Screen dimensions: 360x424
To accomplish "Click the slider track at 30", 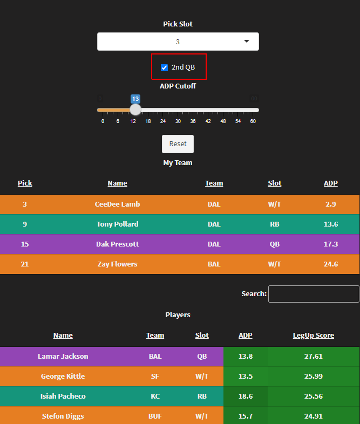I will 178,110.
